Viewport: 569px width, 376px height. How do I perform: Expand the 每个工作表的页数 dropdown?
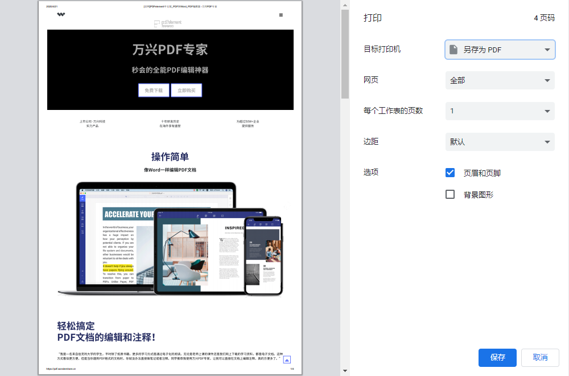pos(500,111)
